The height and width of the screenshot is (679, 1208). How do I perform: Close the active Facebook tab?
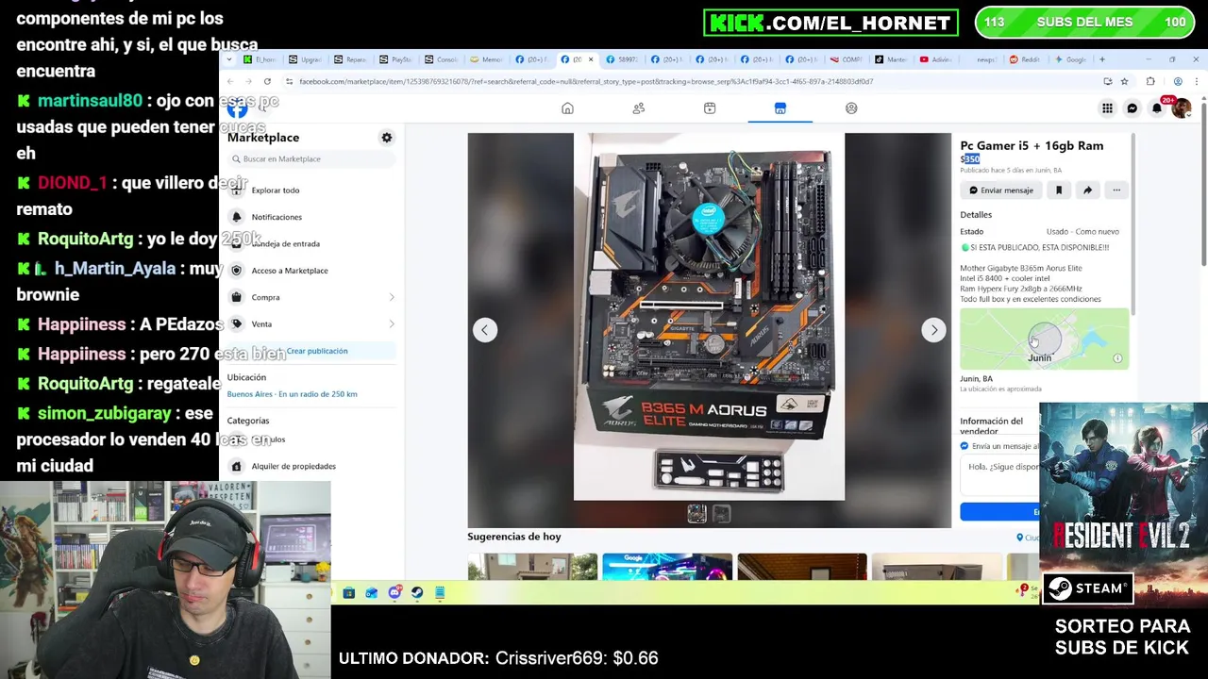(x=591, y=59)
